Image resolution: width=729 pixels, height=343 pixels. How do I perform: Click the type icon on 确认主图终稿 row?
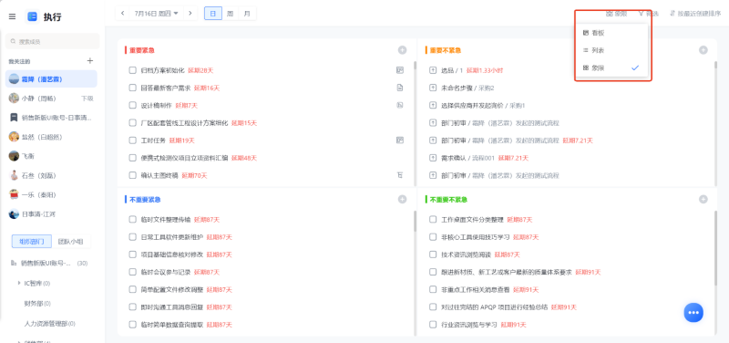pyautogui.click(x=400, y=175)
